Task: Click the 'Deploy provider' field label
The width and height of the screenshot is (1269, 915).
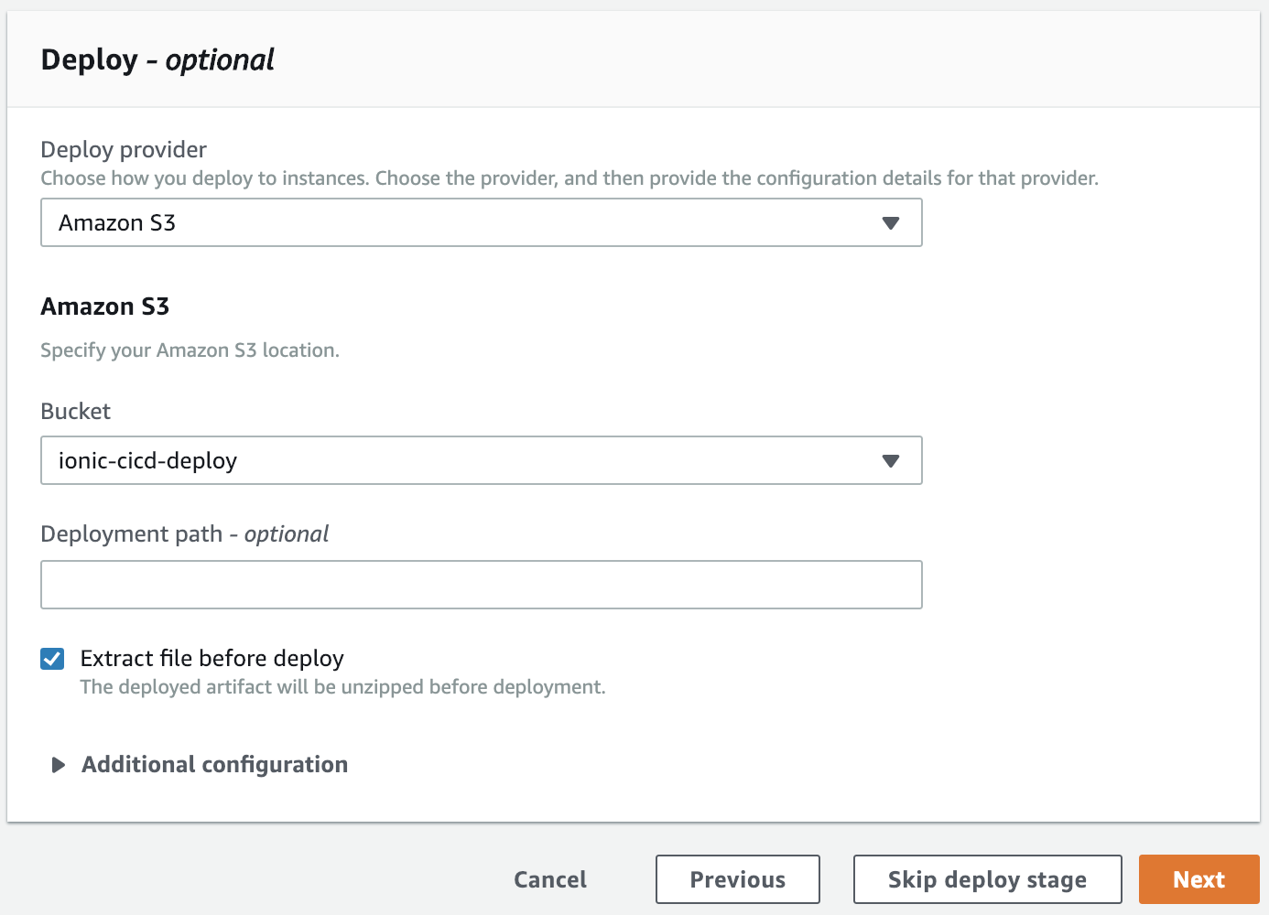Action: click(124, 150)
